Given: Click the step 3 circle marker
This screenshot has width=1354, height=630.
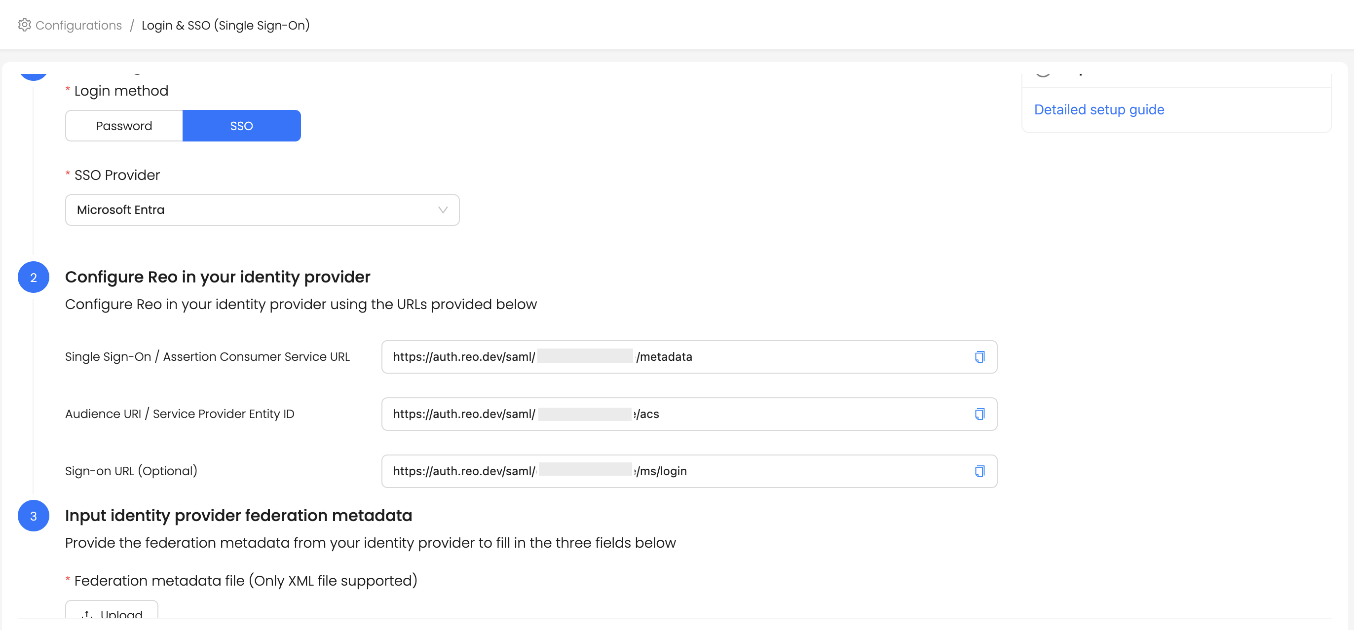Looking at the screenshot, I should coord(34,516).
